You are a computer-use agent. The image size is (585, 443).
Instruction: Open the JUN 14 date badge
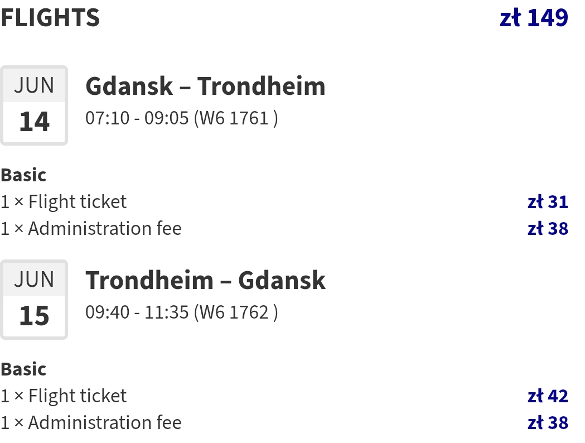point(34,105)
